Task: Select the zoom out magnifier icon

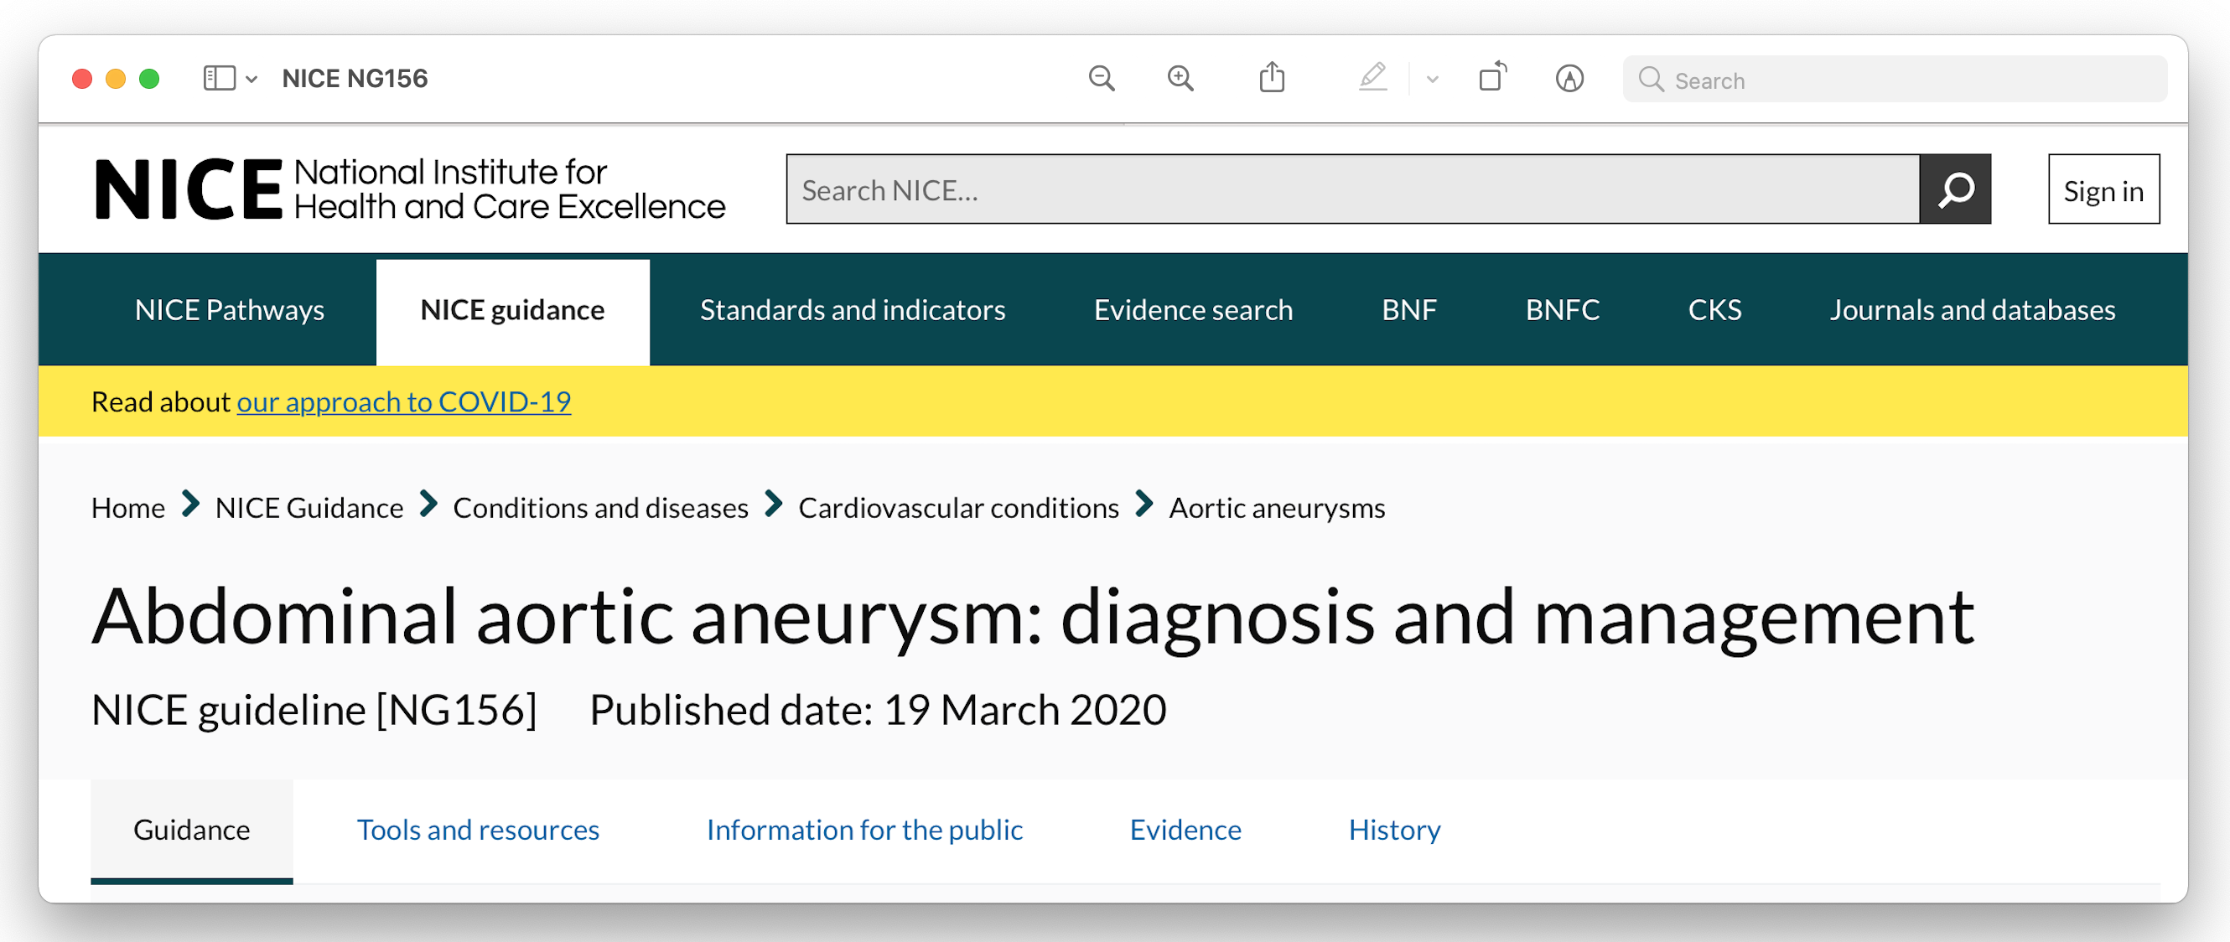Action: click(x=1101, y=79)
